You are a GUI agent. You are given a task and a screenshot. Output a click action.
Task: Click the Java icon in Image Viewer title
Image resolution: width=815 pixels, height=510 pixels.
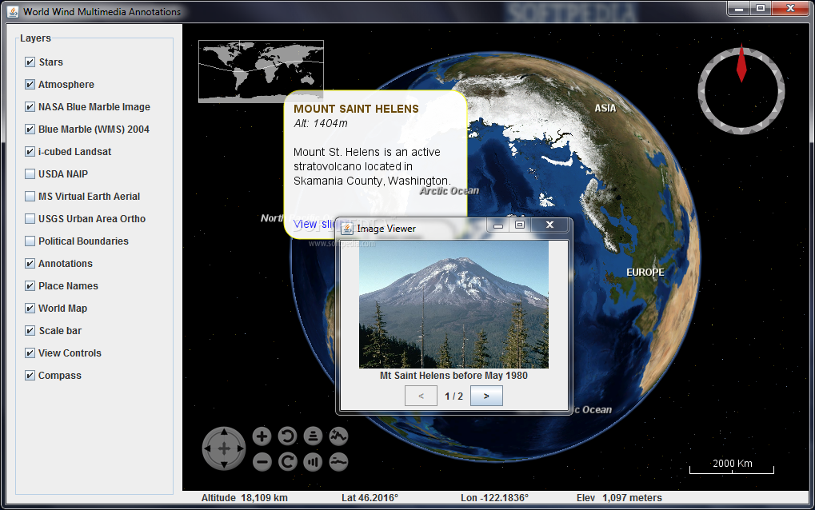[x=346, y=229]
